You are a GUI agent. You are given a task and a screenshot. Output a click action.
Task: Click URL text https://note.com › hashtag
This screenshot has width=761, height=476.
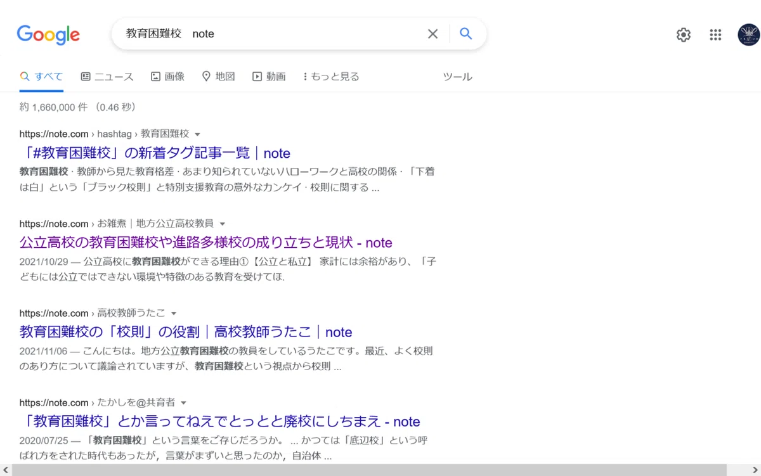[x=75, y=134]
